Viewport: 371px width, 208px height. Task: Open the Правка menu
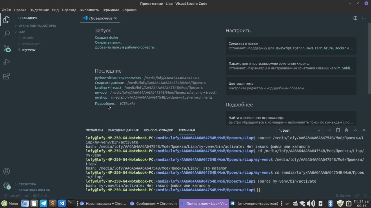[20, 10]
